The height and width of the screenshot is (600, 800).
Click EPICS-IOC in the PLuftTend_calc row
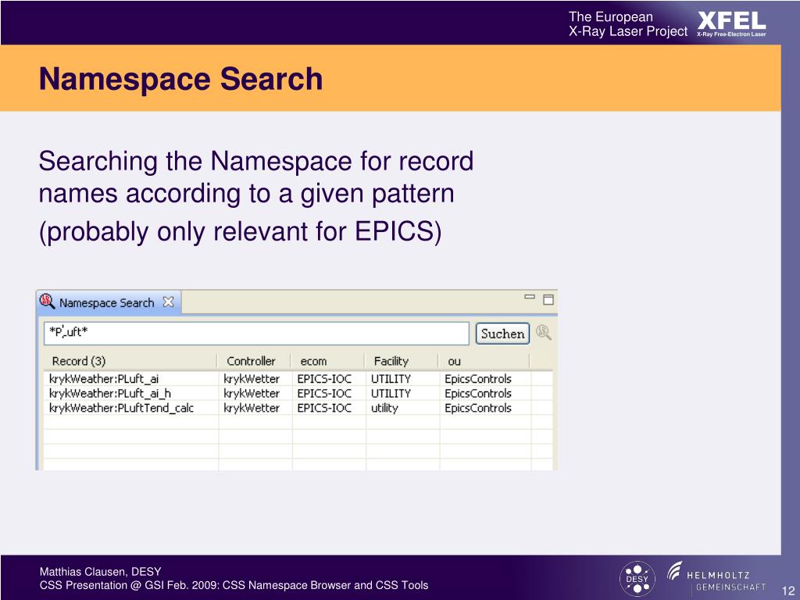(x=324, y=408)
